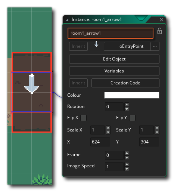Increase the Frame value up arrow

pos(127,153)
